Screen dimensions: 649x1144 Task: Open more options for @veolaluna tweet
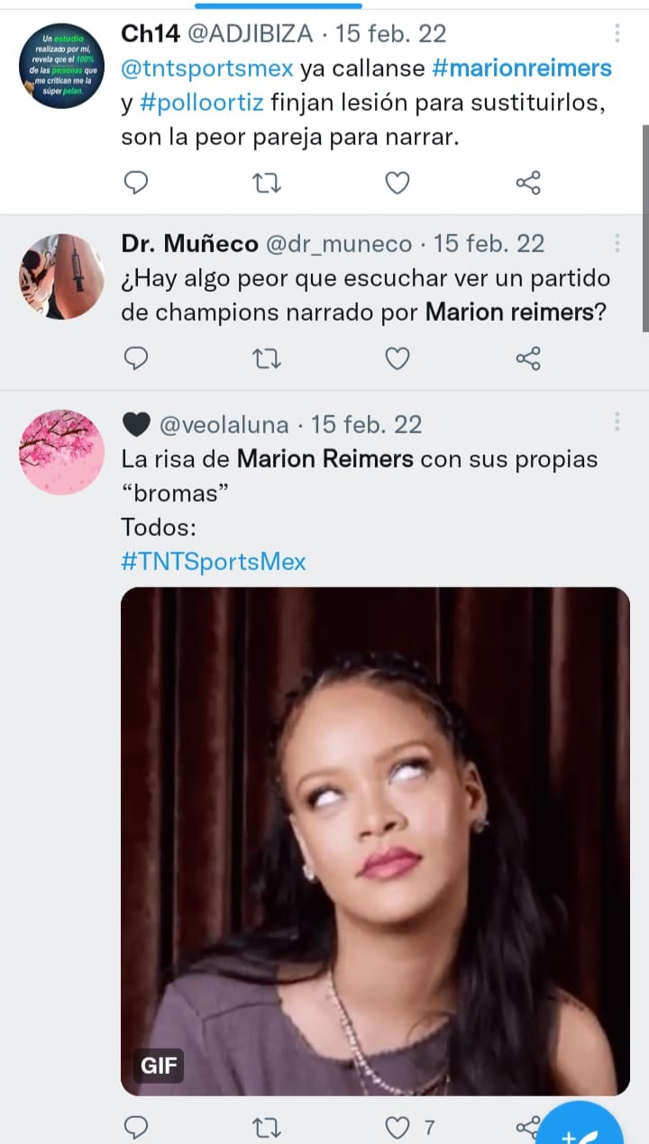[x=617, y=422]
